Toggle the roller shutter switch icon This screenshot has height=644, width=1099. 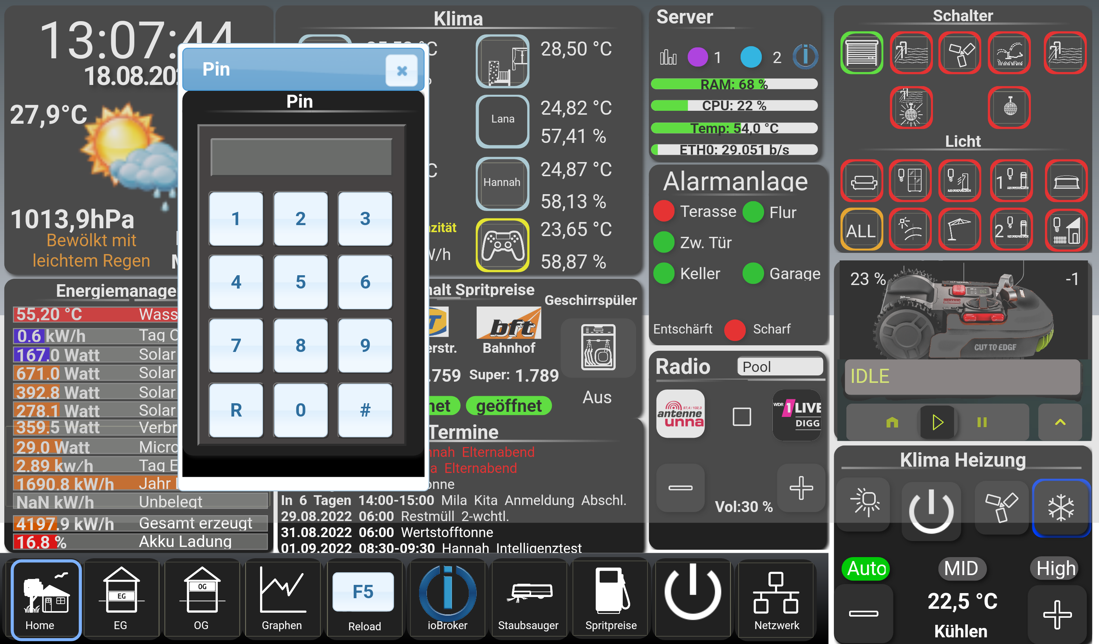(861, 52)
